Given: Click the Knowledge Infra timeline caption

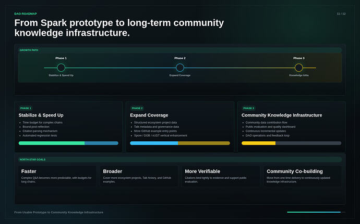Looking at the screenshot, I should (299, 75).
